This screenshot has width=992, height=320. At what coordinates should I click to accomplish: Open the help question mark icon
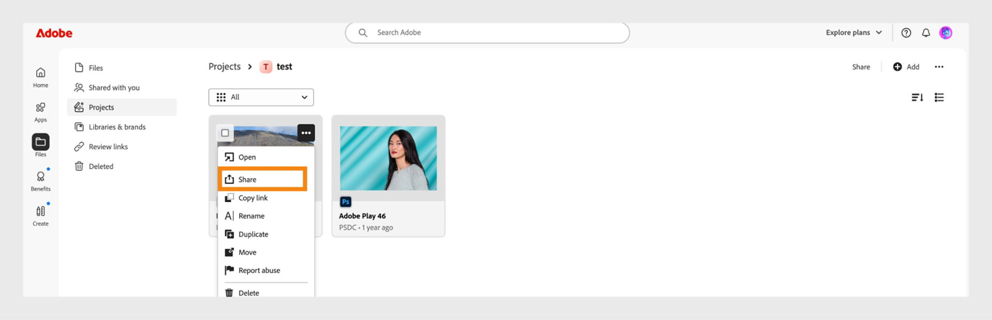906,32
